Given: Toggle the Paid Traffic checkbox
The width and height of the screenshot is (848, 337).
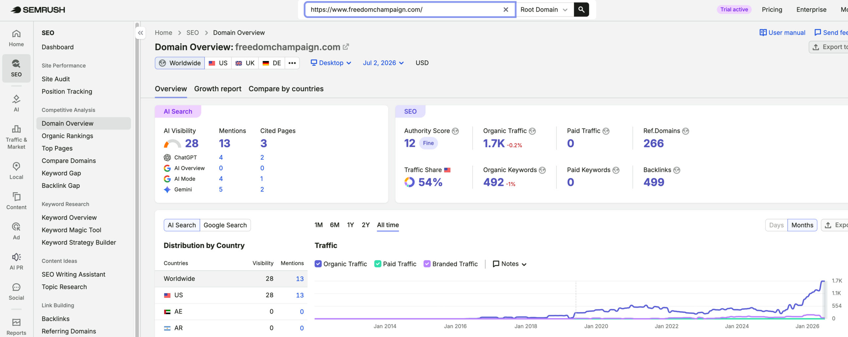Looking at the screenshot, I should [378, 264].
